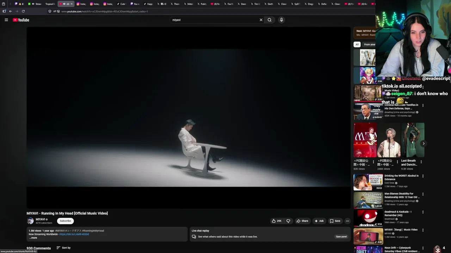Like the video with 29K likes
This screenshot has height=253, width=451.
[x=277, y=221]
